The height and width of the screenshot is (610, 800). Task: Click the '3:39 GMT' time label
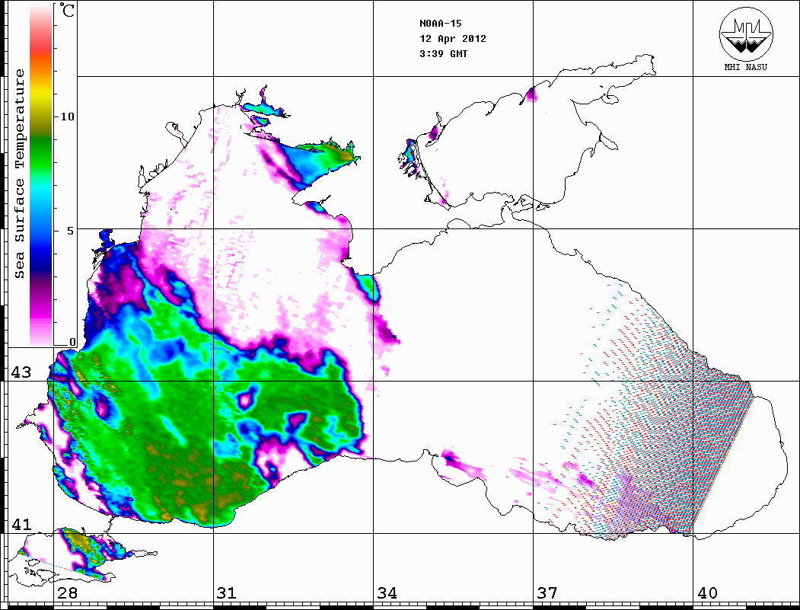point(443,54)
